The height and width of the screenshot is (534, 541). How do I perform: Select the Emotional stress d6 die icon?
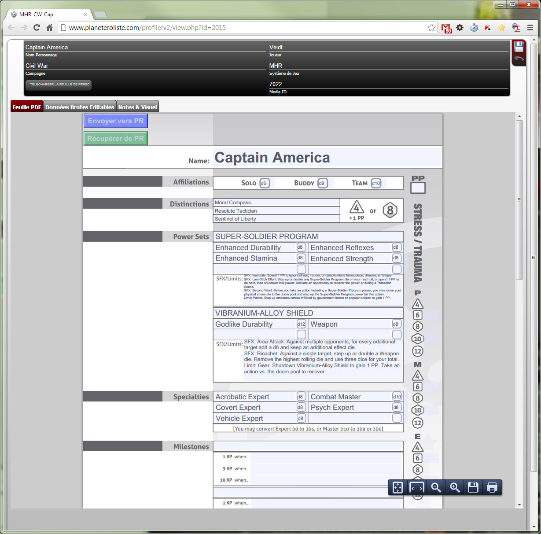(x=418, y=458)
